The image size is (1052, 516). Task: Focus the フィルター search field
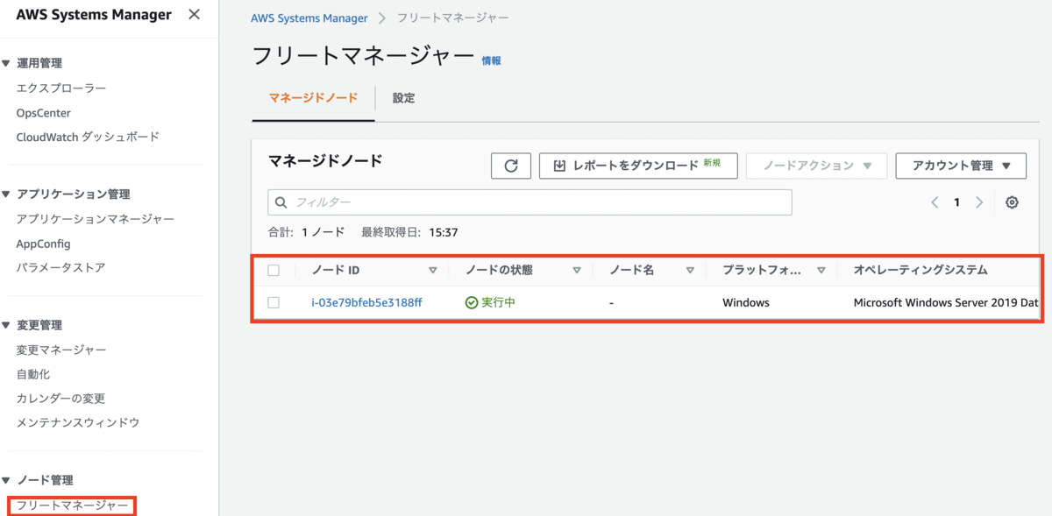(530, 202)
